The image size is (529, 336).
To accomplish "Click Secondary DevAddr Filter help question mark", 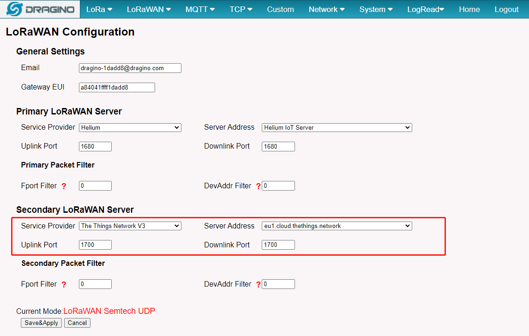I will (x=258, y=285).
